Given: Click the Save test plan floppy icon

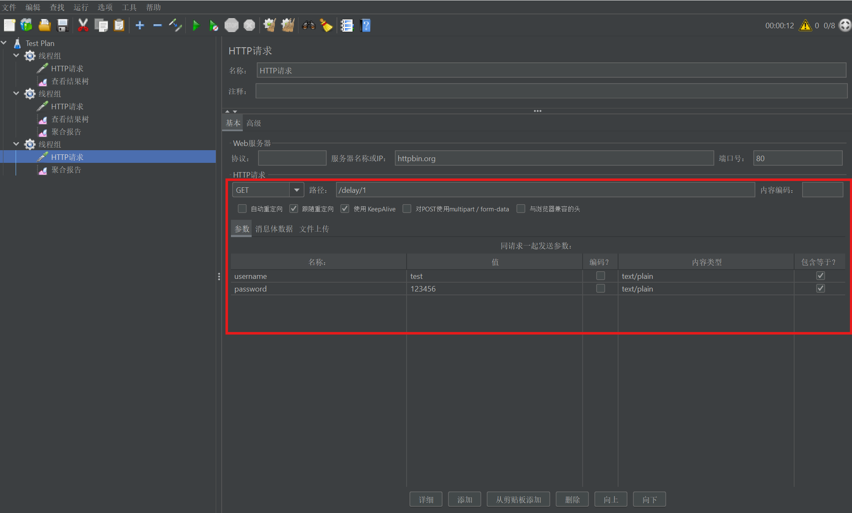Looking at the screenshot, I should click(x=62, y=26).
